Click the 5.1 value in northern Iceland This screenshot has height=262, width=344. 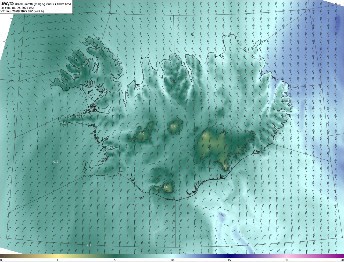coord(174,81)
